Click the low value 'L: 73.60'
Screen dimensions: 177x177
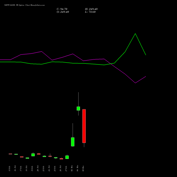(x=90, y=12)
